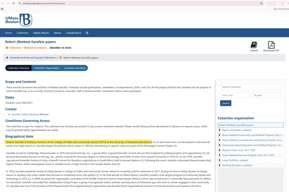Open the Digital Objects menu item
This screenshot has height=192, width=289.
(41, 33)
